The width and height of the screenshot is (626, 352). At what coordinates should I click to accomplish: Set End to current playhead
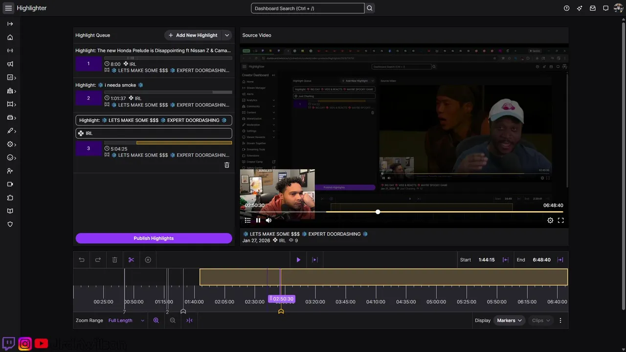coord(560,260)
